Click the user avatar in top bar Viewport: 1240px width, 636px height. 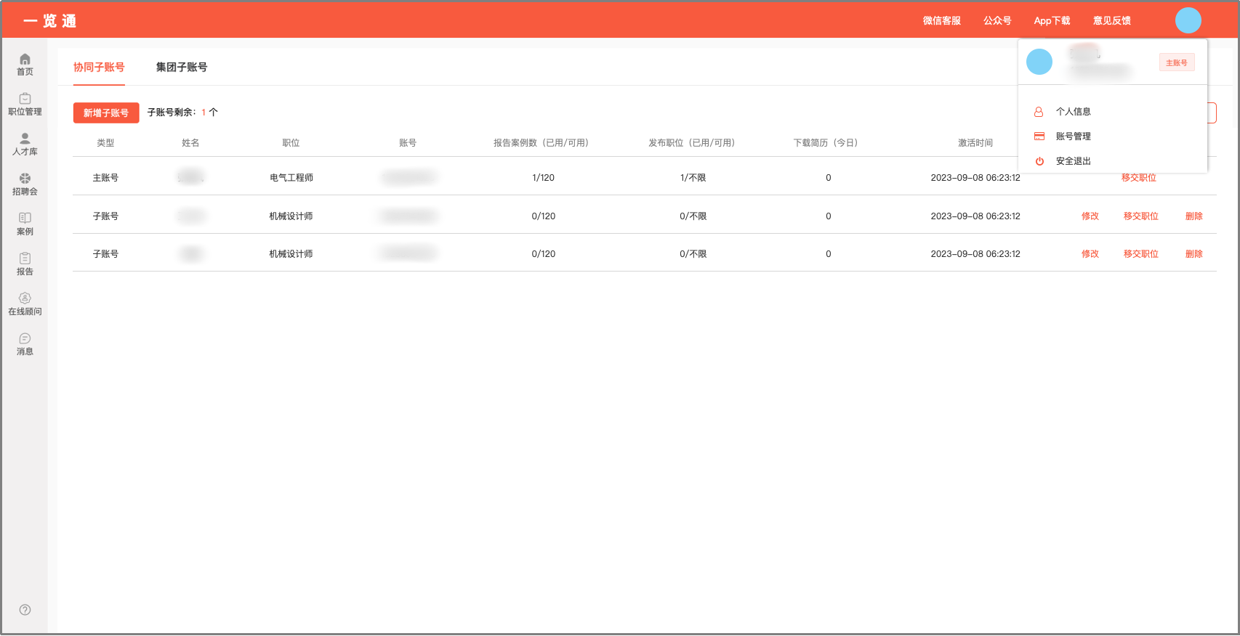tap(1188, 20)
